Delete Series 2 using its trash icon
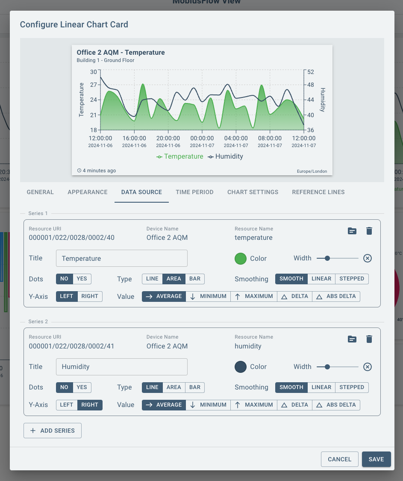The width and height of the screenshot is (403, 481). [x=369, y=339]
